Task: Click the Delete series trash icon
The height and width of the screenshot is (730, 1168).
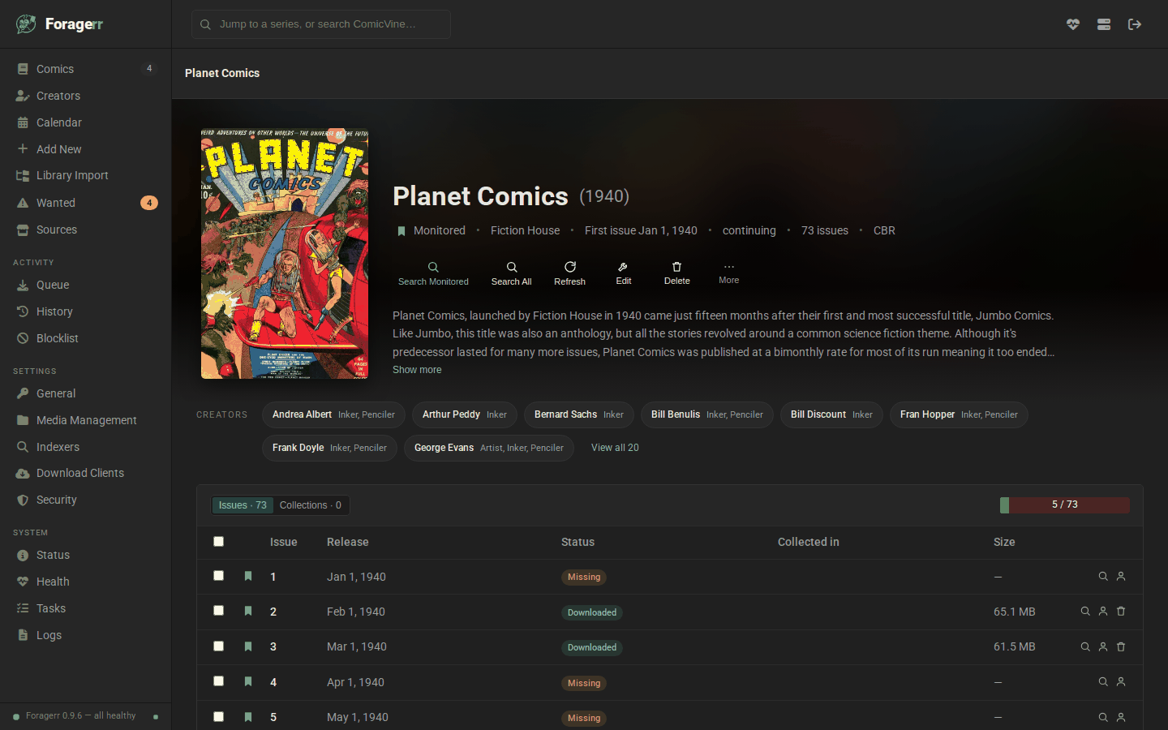Action: 676,267
